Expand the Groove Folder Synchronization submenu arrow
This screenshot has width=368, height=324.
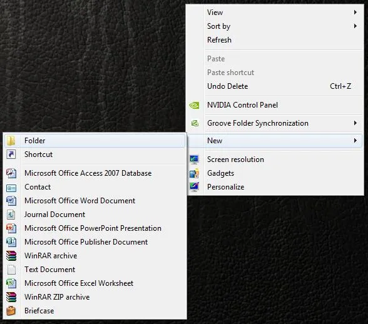pyautogui.click(x=355, y=123)
